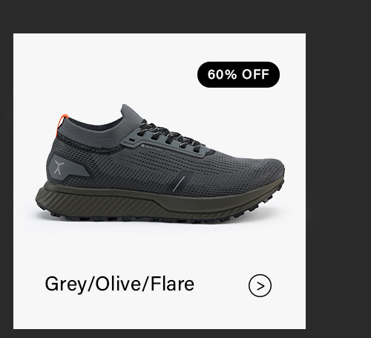The height and width of the screenshot is (338, 371).
Task: Open the Grey/Olive/Flare colorway link
Action: tap(119, 284)
